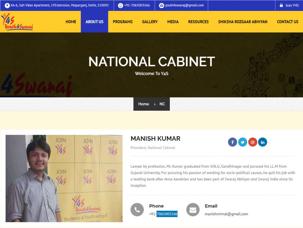Click the Youth4Swaraj logo
Viewport: 303px width, 228px height.
click(17, 22)
